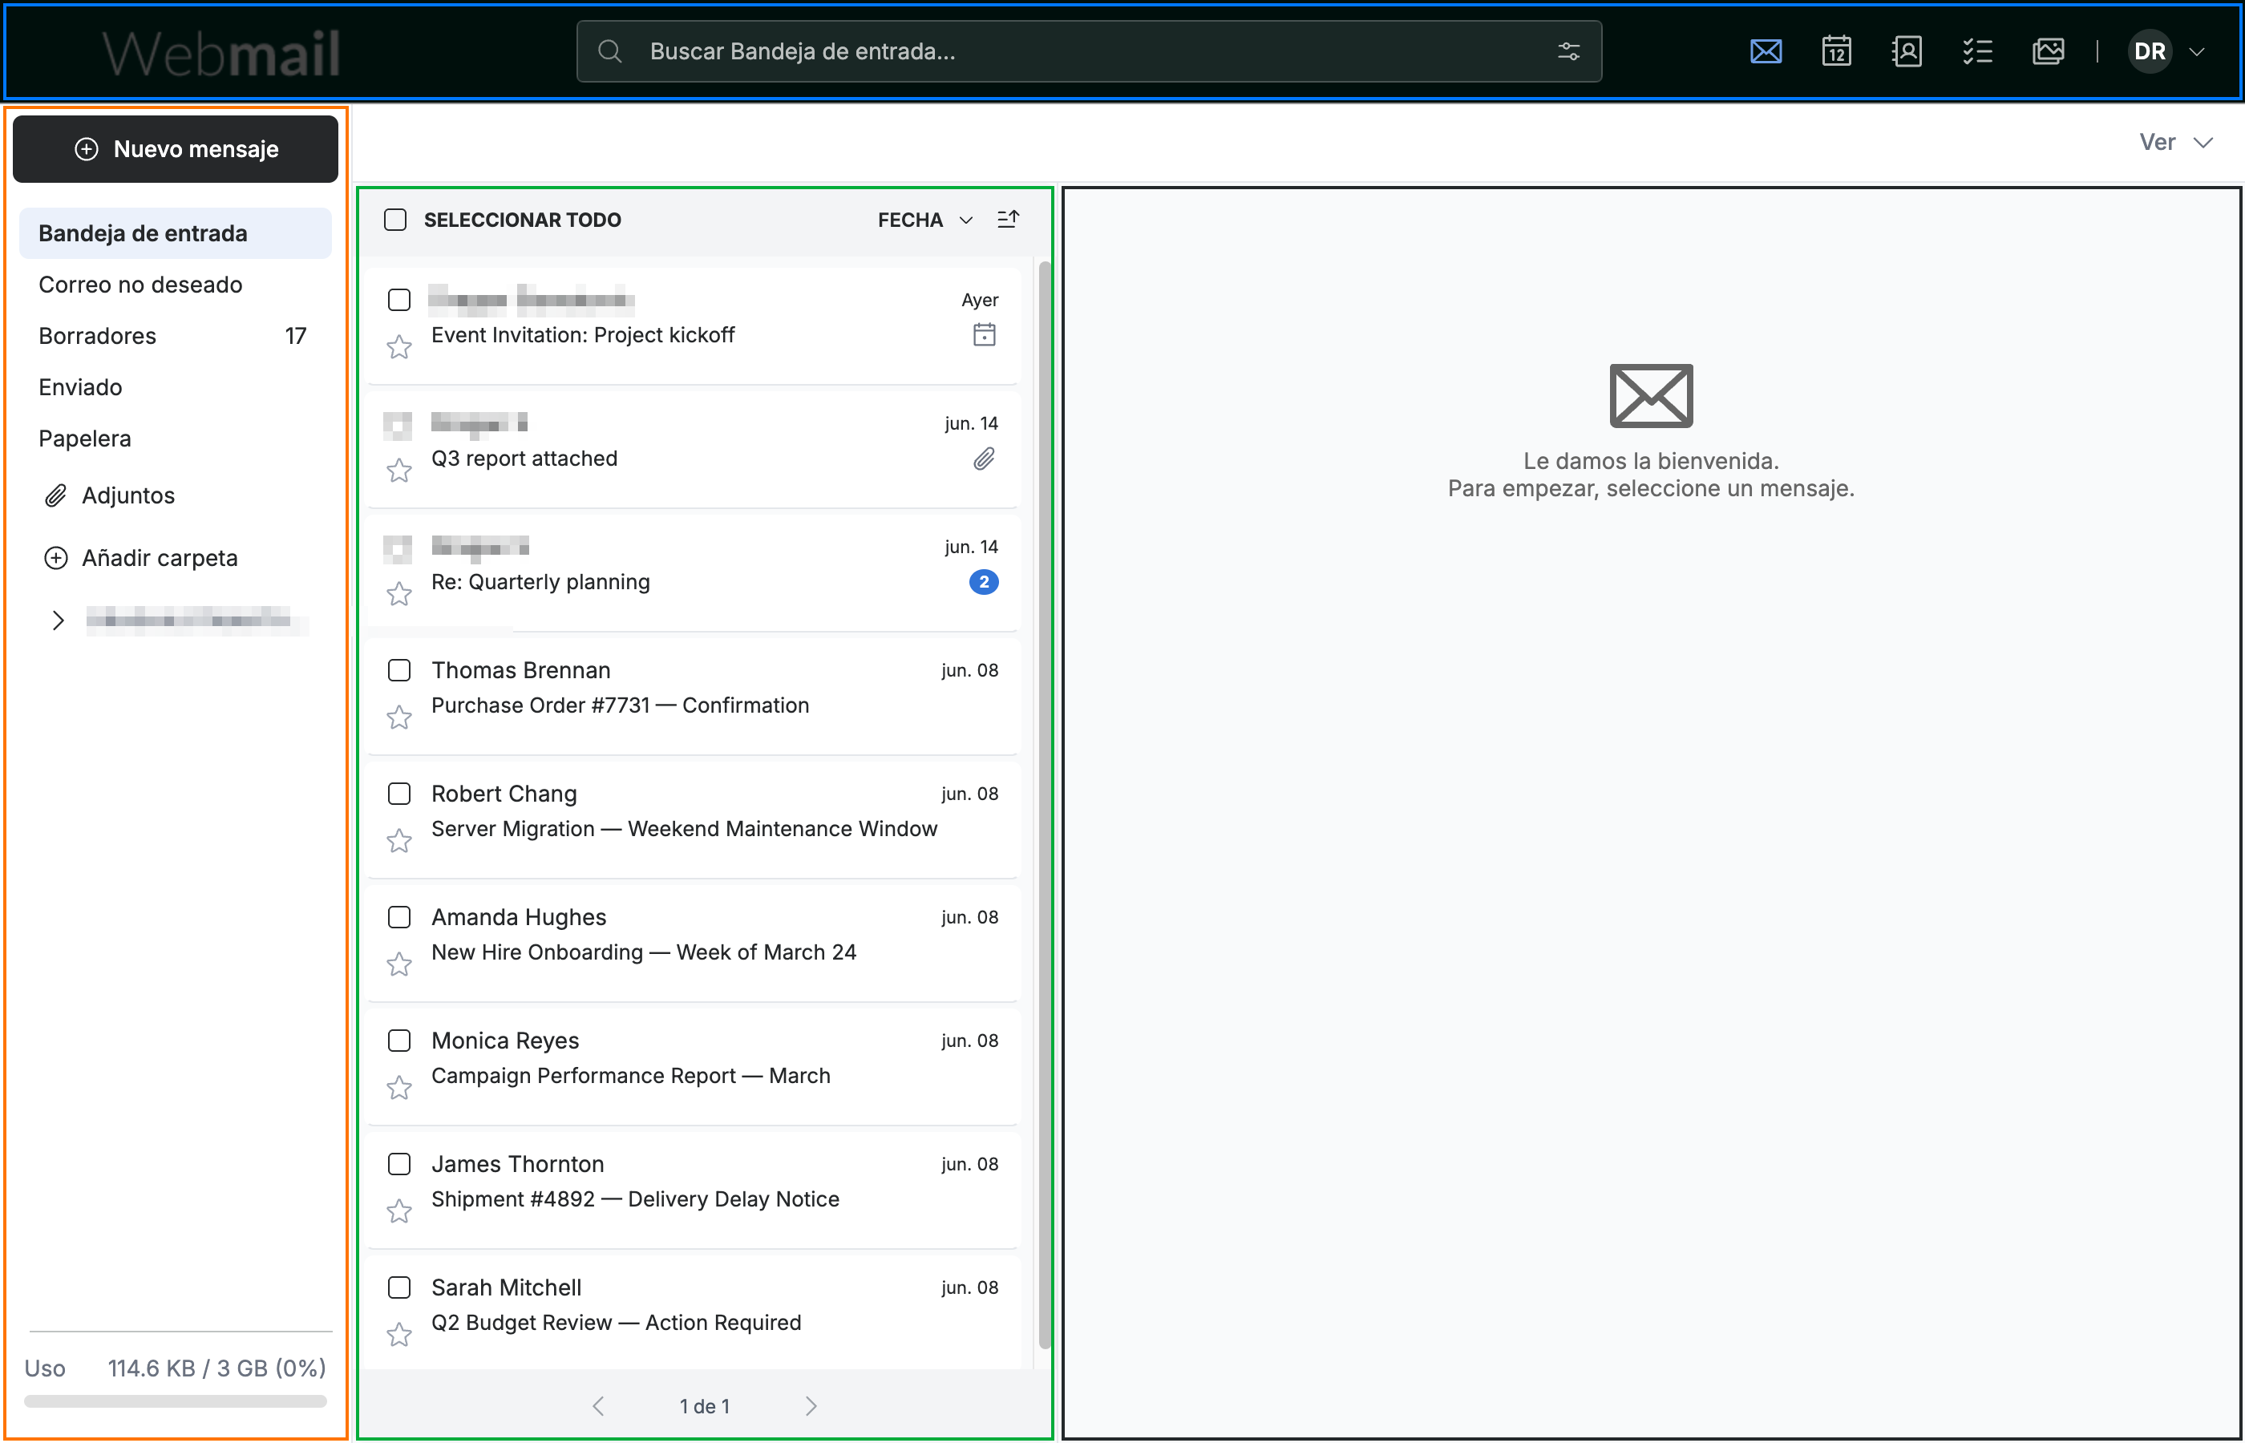Star the Purchase Order #7731 message
Viewport: 2245px width, 1443px height.
[399, 717]
